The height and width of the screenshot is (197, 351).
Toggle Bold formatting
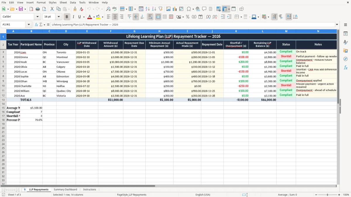tap(67, 17)
